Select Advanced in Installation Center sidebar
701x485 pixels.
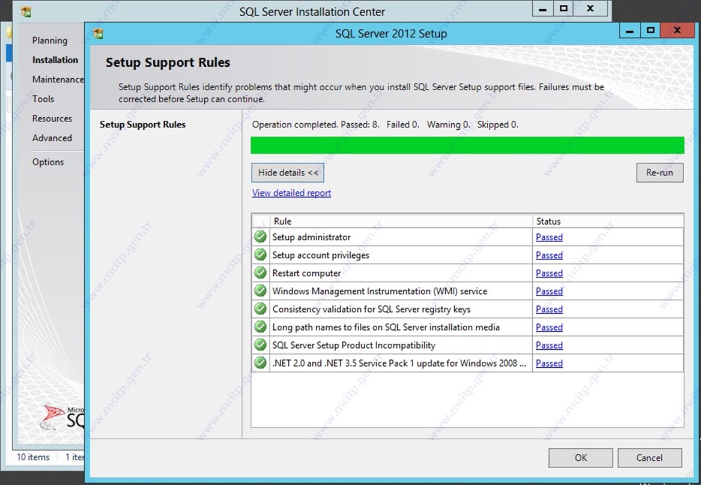point(52,138)
